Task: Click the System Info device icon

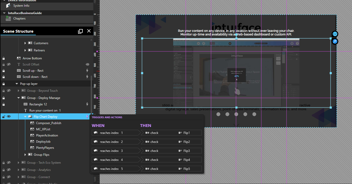Action: coord(8,5)
